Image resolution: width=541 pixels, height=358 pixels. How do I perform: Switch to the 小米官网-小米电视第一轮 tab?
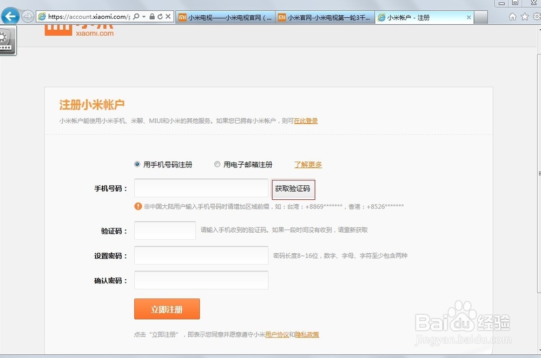[325, 17]
